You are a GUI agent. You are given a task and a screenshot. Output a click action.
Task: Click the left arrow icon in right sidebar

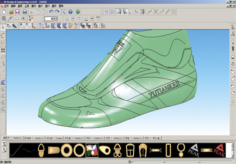click(x=233, y=102)
